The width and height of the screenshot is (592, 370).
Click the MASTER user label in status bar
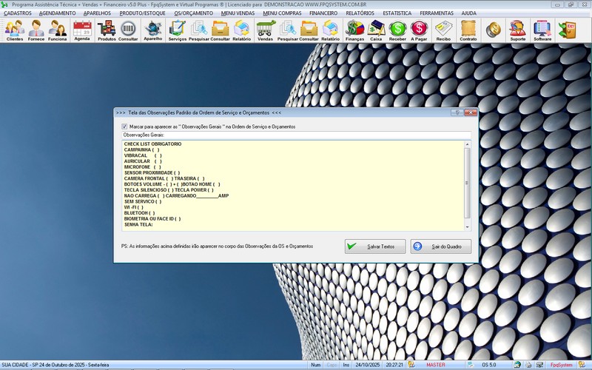click(436, 365)
